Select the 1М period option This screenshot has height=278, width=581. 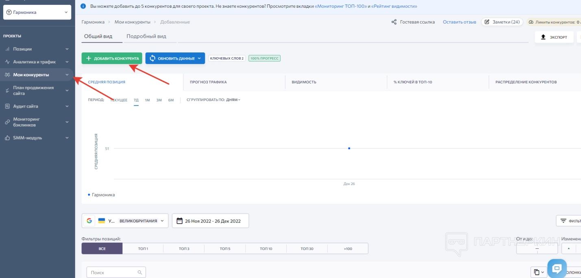(x=147, y=100)
